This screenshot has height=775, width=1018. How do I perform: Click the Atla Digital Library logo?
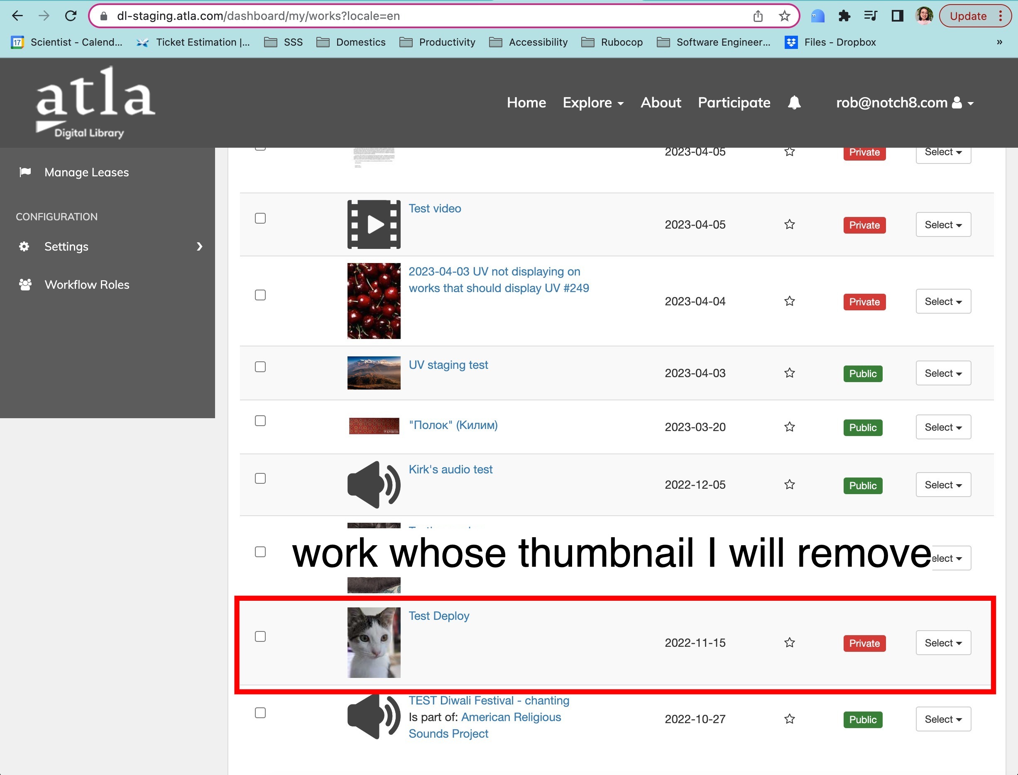click(95, 102)
